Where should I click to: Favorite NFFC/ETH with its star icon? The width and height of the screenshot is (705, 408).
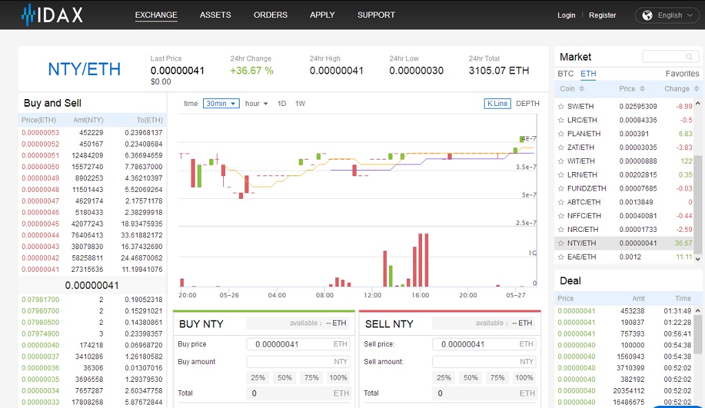pyautogui.click(x=560, y=216)
